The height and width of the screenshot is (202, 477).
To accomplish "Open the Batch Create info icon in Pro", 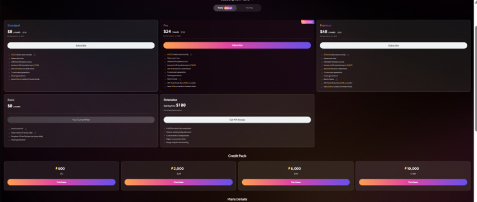I will (180, 79).
